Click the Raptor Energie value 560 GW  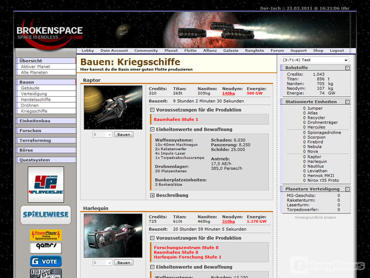pyautogui.click(x=254, y=93)
